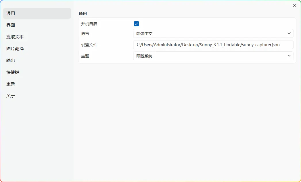This screenshot has width=301, height=182.
Task: Expand the 跟随系统 theme dropdown
Action: coord(213,56)
